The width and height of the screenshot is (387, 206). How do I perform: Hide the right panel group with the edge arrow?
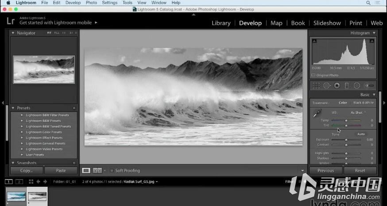tap(384, 103)
